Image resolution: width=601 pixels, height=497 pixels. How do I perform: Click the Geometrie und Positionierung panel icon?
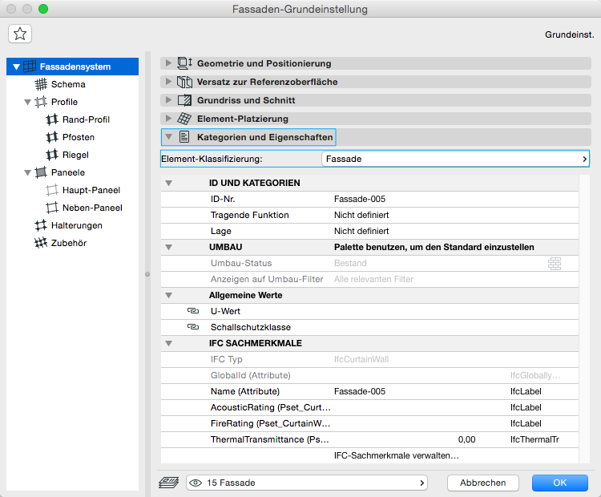[x=184, y=63]
